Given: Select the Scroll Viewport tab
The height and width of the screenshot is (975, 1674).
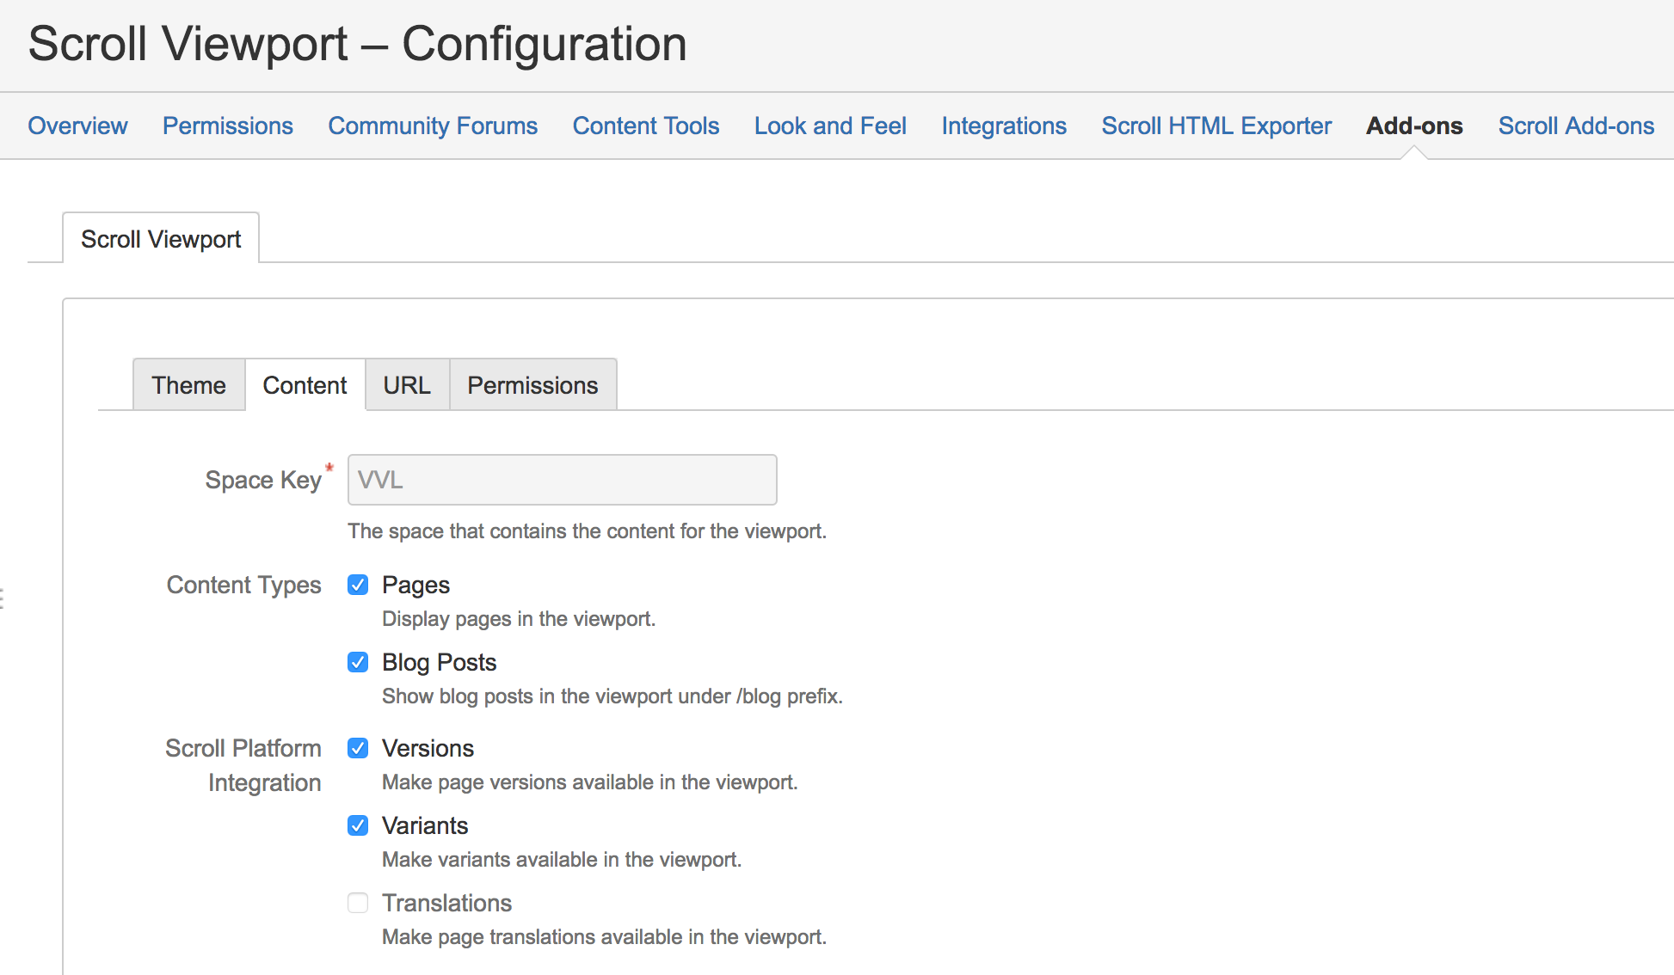Looking at the screenshot, I should coord(161,239).
